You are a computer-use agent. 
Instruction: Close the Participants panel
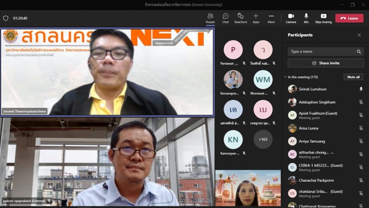(x=359, y=35)
